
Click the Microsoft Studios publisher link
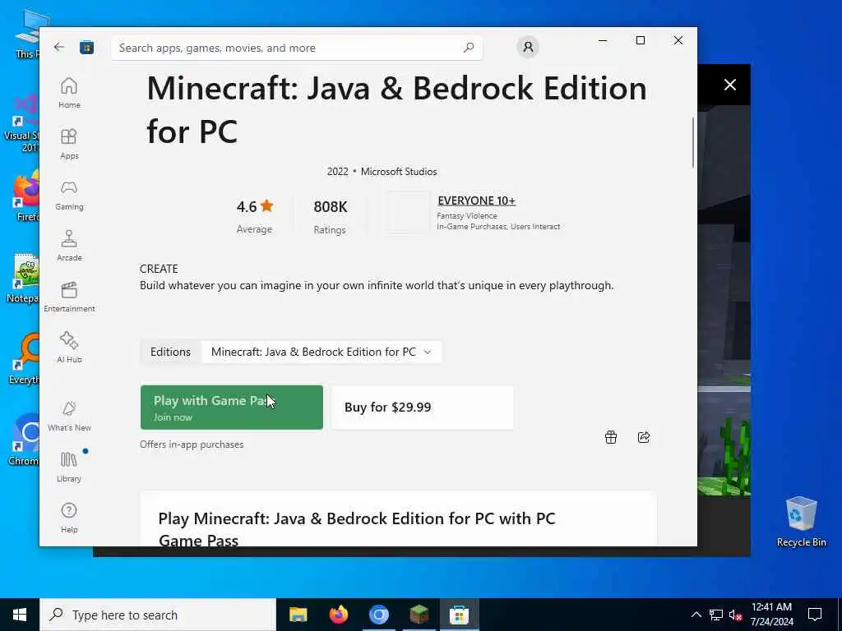tap(399, 172)
